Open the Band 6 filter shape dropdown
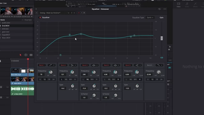The height and width of the screenshot is (115, 204). point(159,65)
